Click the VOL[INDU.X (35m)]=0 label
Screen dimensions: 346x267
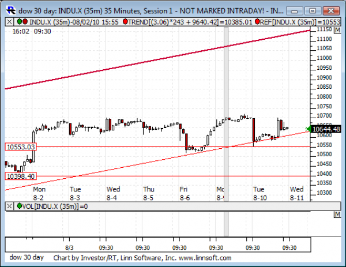tap(55, 206)
